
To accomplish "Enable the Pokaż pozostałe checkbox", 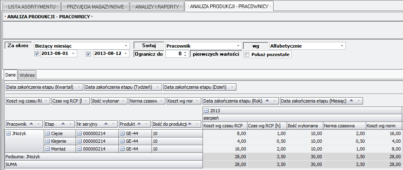I will (247, 54).
